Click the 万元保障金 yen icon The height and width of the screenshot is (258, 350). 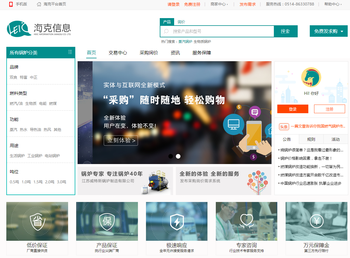pyautogui.click(x=316, y=222)
